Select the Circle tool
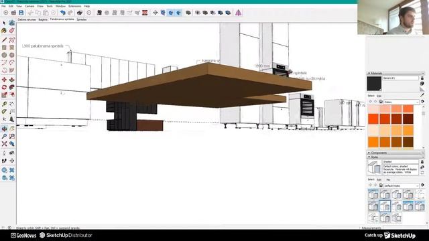The image size is (429, 241). (x=4, y=55)
